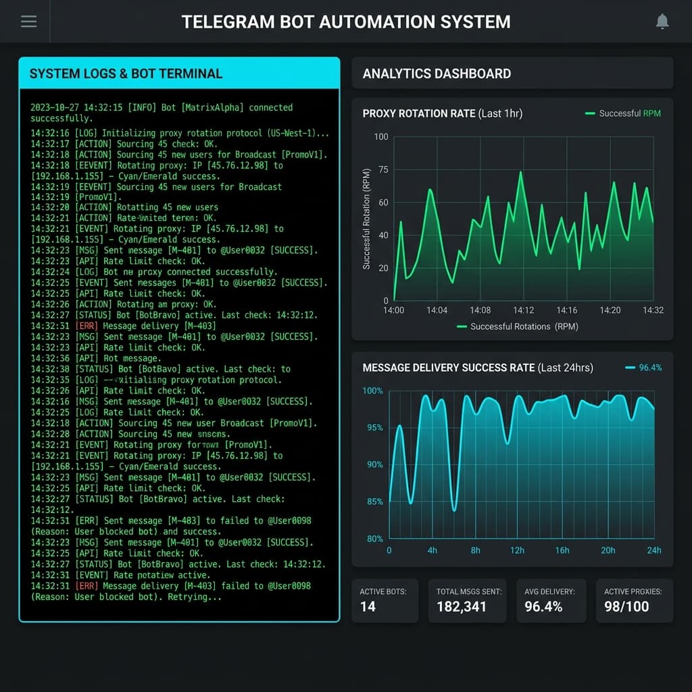Click the Telegram Bot Automation System title
This screenshot has height=692, width=692.
tap(346, 22)
